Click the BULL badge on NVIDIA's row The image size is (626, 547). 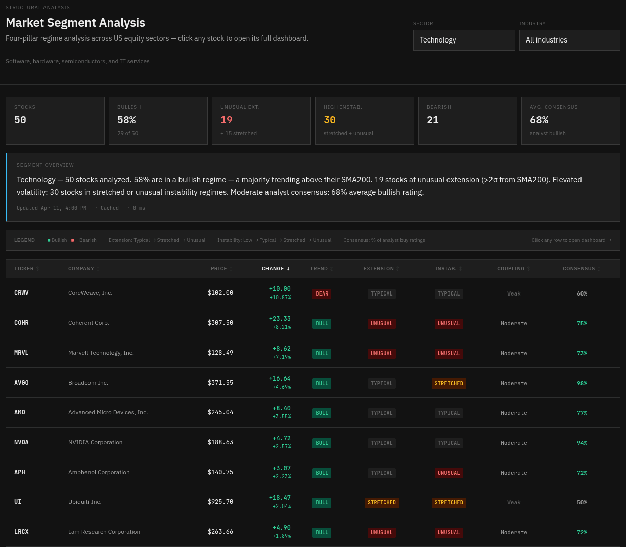coord(322,443)
